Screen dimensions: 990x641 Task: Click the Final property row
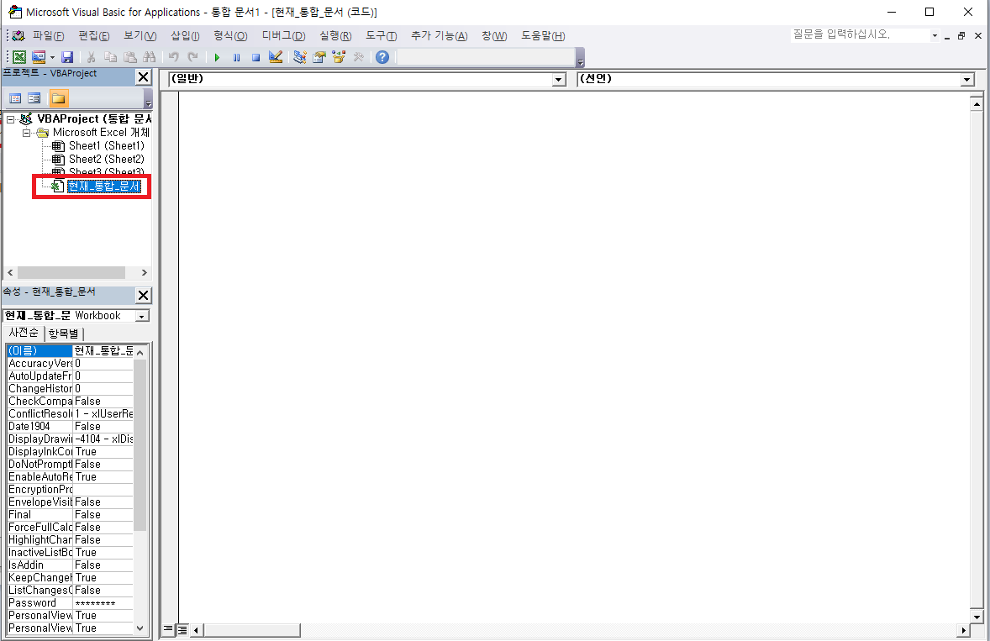pos(70,515)
